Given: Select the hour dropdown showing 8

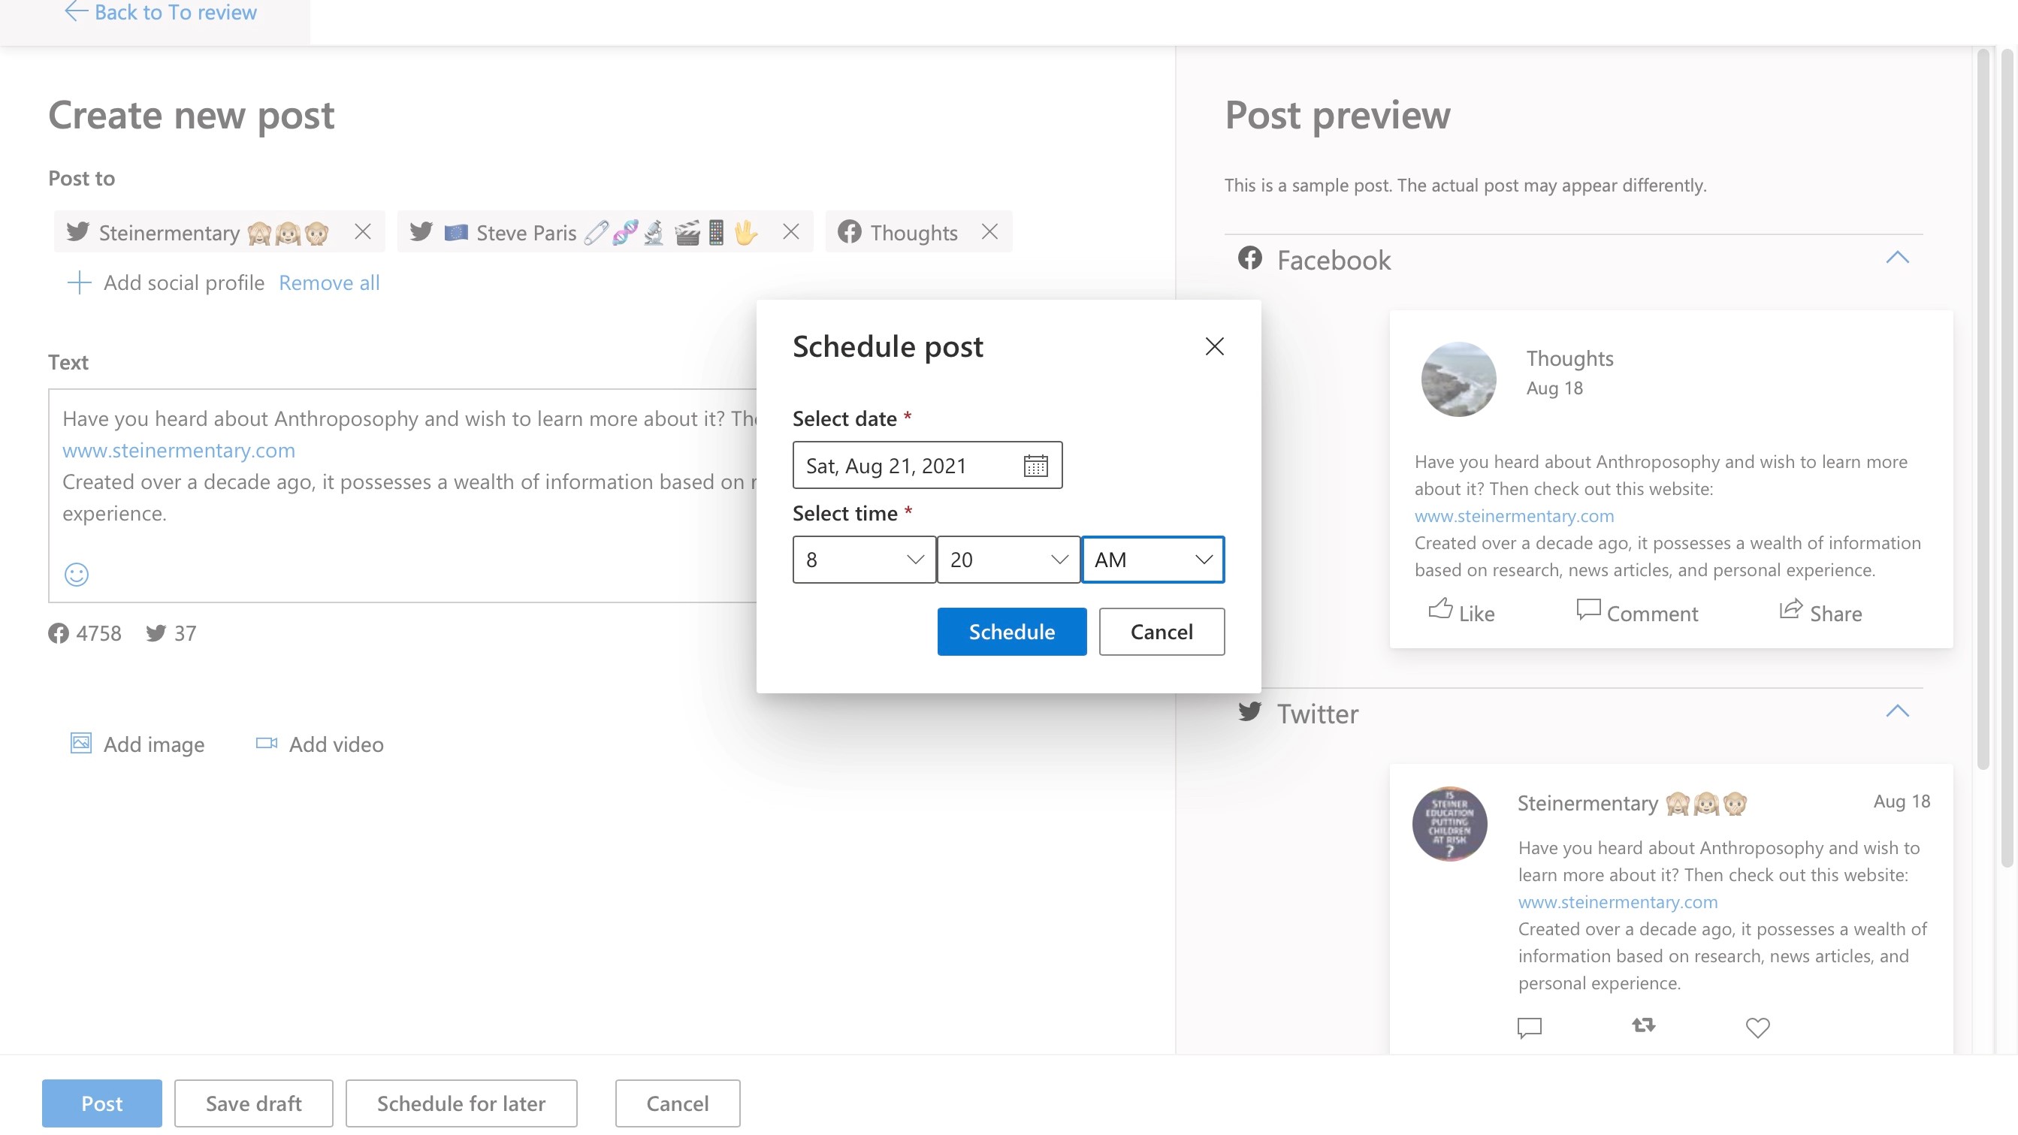Looking at the screenshot, I should (x=862, y=559).
